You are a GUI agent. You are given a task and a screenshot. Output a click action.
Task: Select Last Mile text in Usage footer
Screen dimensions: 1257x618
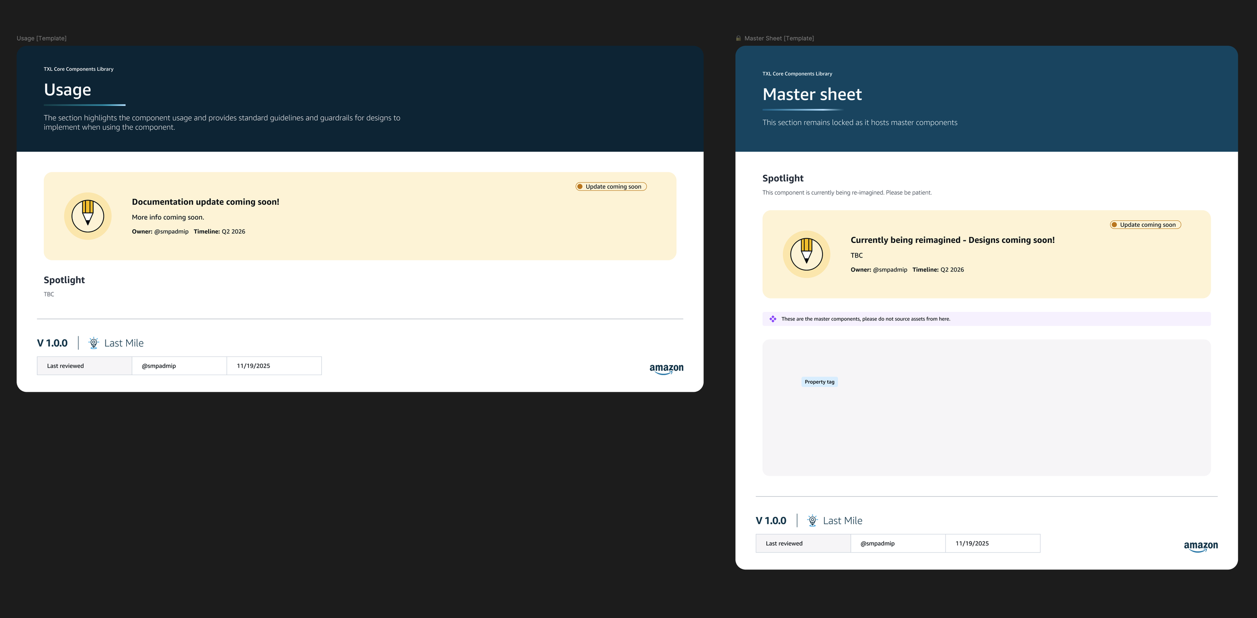pos(124,343)
